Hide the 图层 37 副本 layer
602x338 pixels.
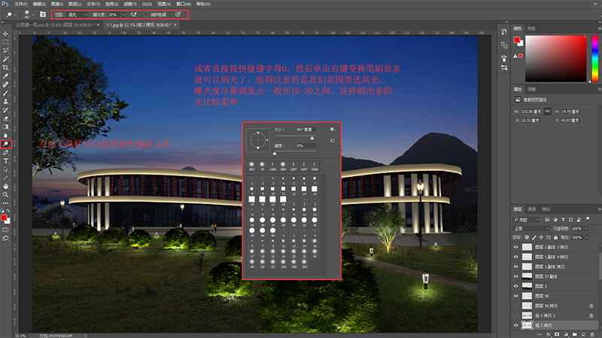pyautogui.click(x=516, y=276)
